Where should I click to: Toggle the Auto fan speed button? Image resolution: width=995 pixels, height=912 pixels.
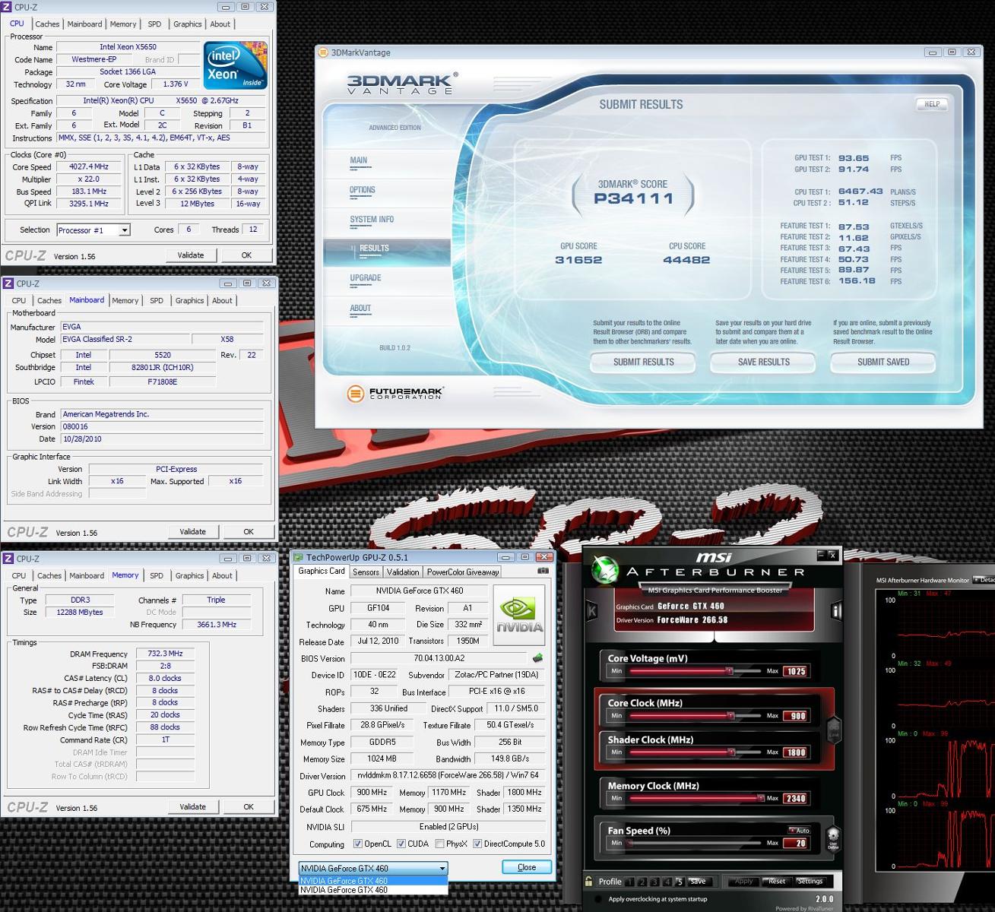[x=799, y=831]
